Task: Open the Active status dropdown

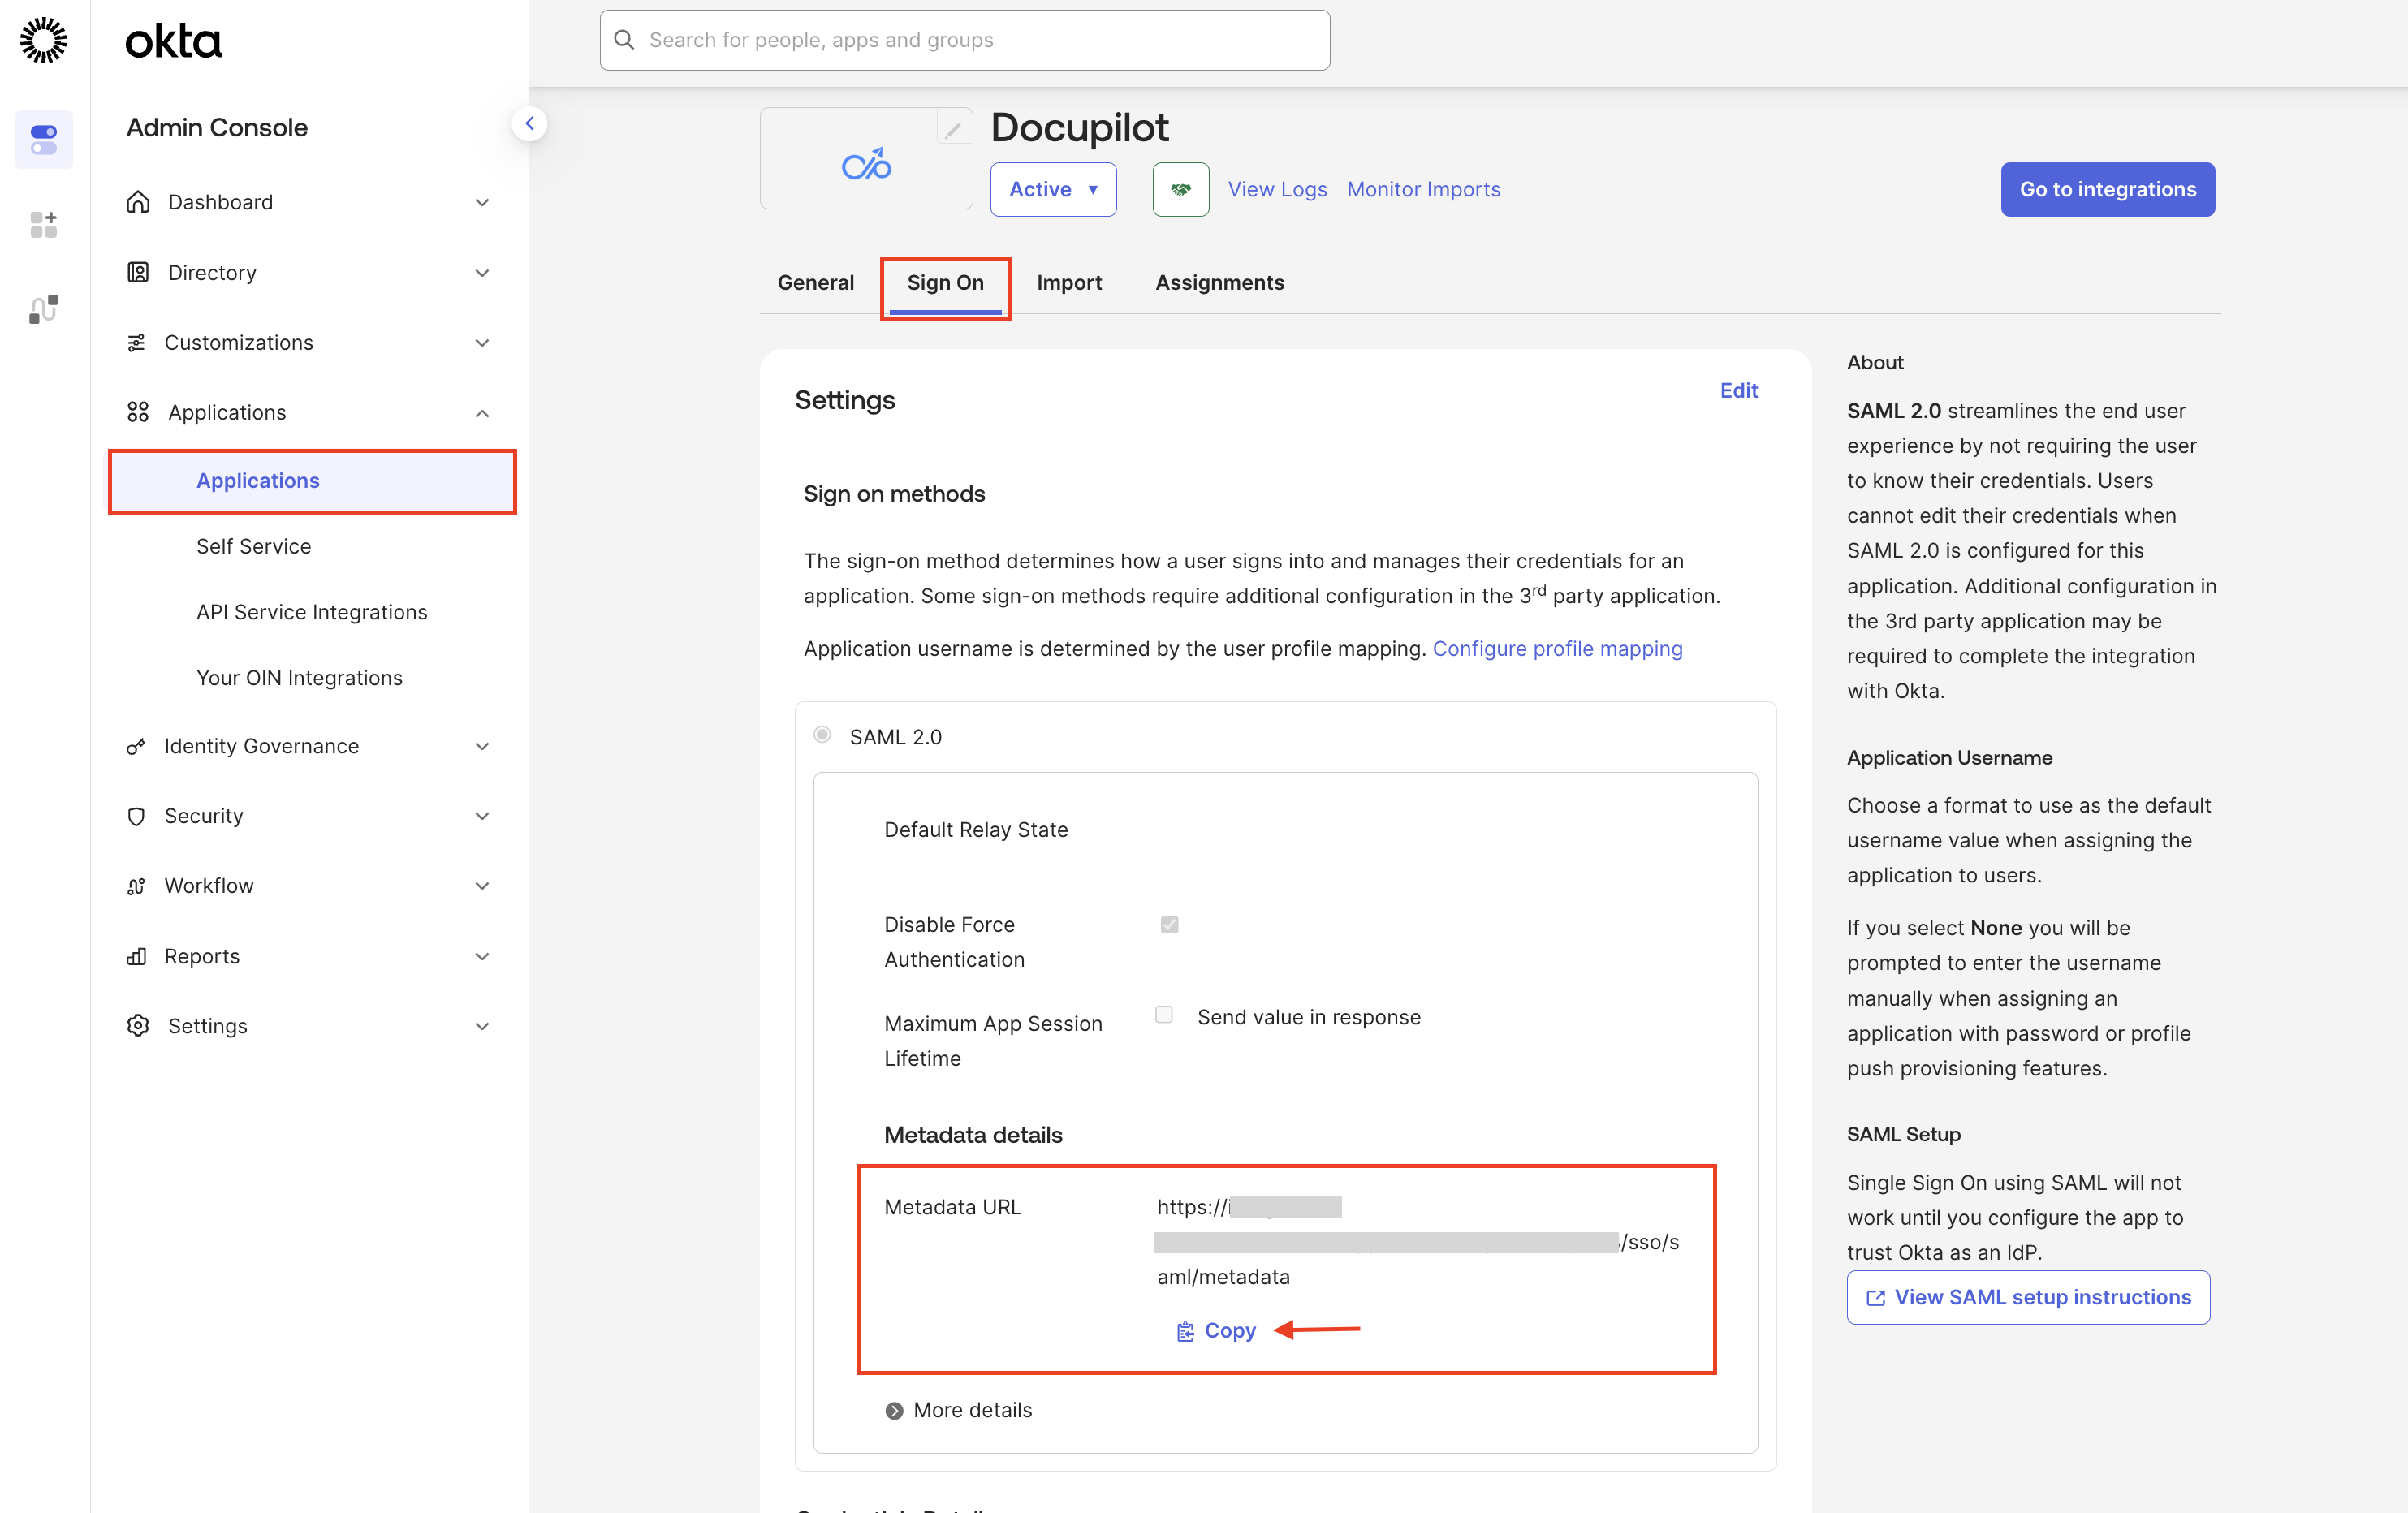Action: [1053, 189]
